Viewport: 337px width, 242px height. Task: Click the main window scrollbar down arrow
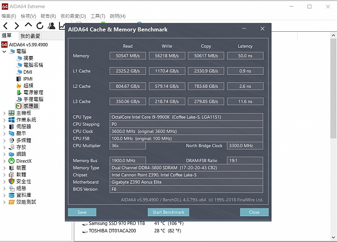pos(333,237)
